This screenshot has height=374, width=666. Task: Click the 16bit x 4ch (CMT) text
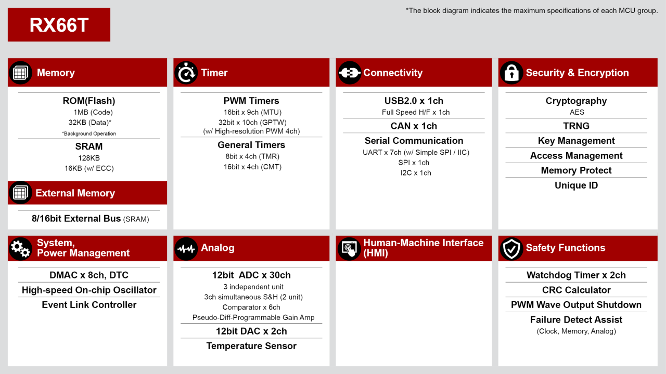[251, 167]
